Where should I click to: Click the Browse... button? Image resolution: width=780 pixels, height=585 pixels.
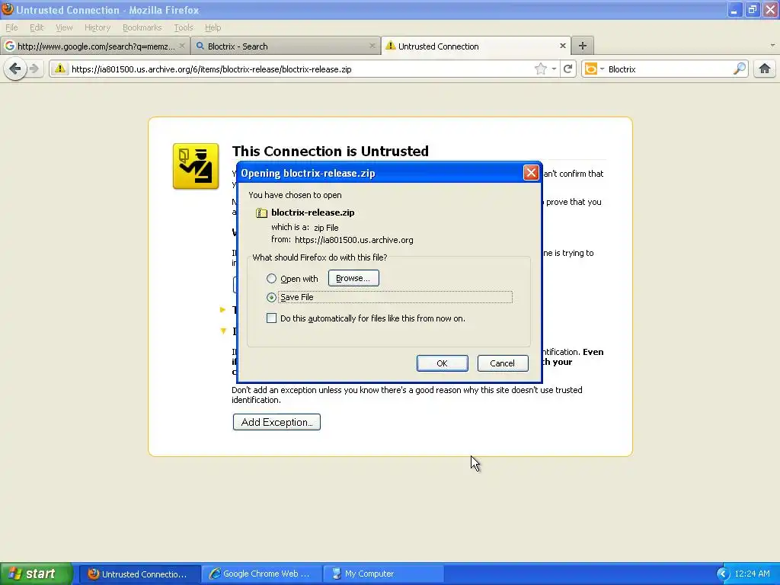point(353,278)
